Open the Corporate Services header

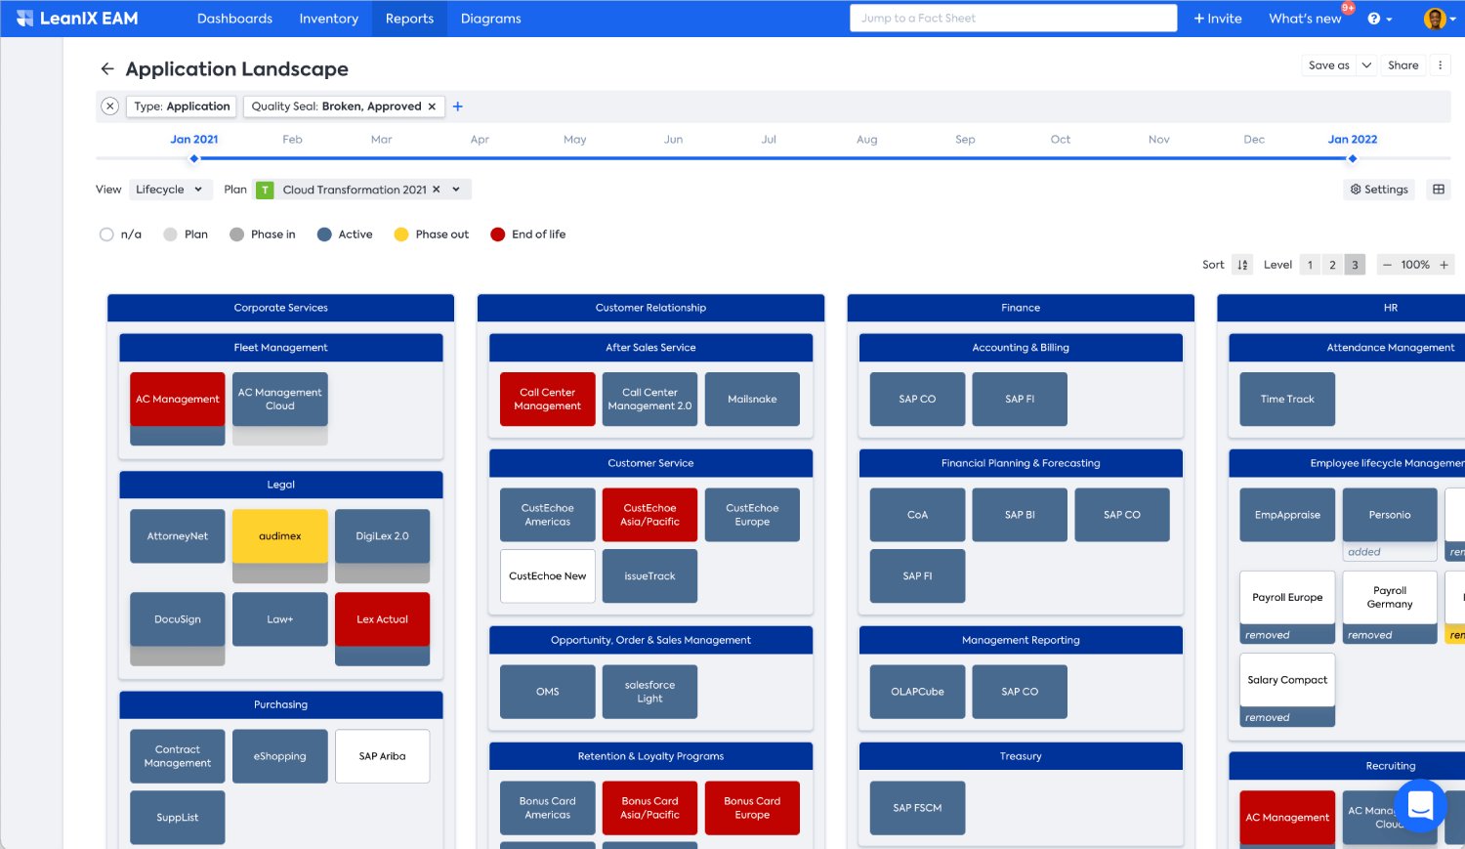pos(280,308)
